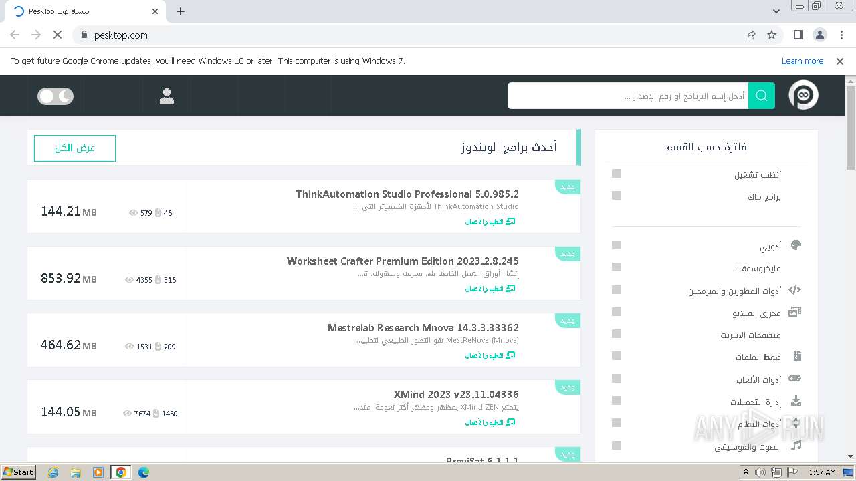
Task: Check the أدوبي filter checkbox
Action: click(x=617, y=245)
